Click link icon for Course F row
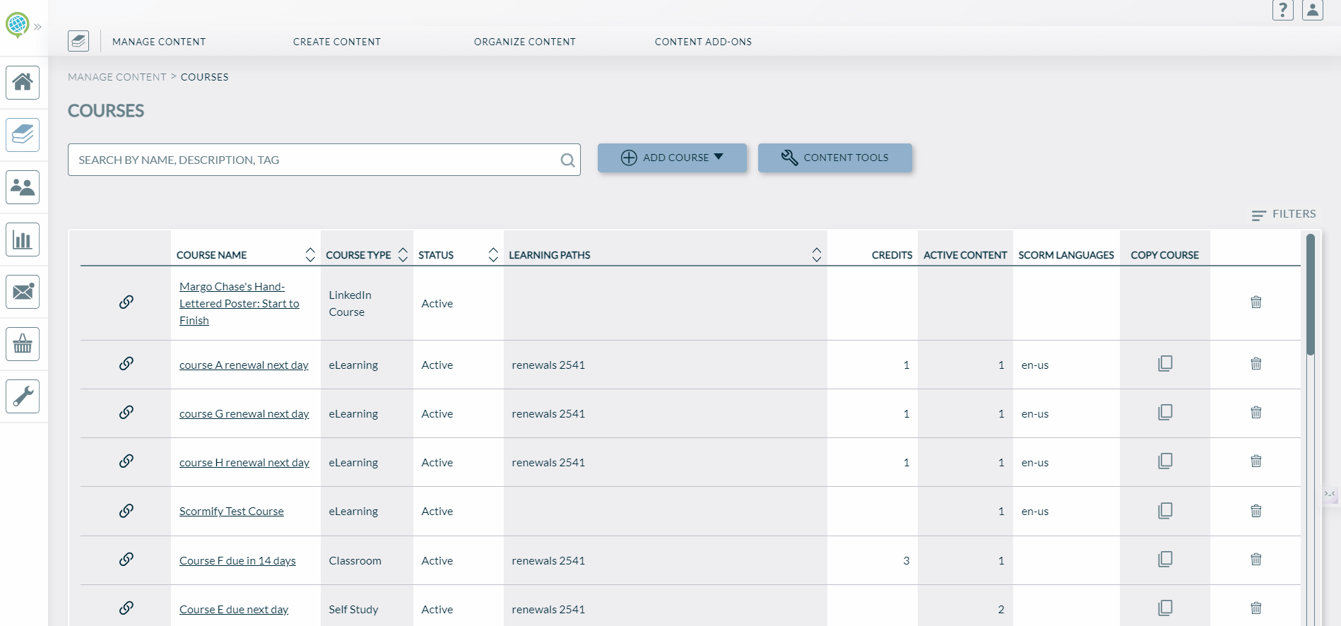1341x626 pixels. (126, 560)
